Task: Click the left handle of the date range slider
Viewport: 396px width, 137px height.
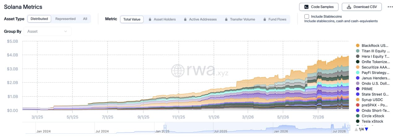Action: (x=165, y=127)
